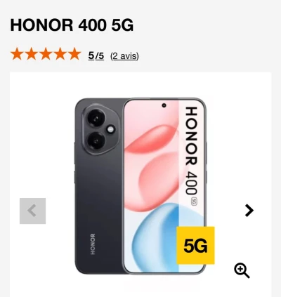Image resolution: width=281 pixels, height=297 pixels.
Task: Open the zoom magnifier on product image
Action: pyautogui.click(x=242, y=270)
